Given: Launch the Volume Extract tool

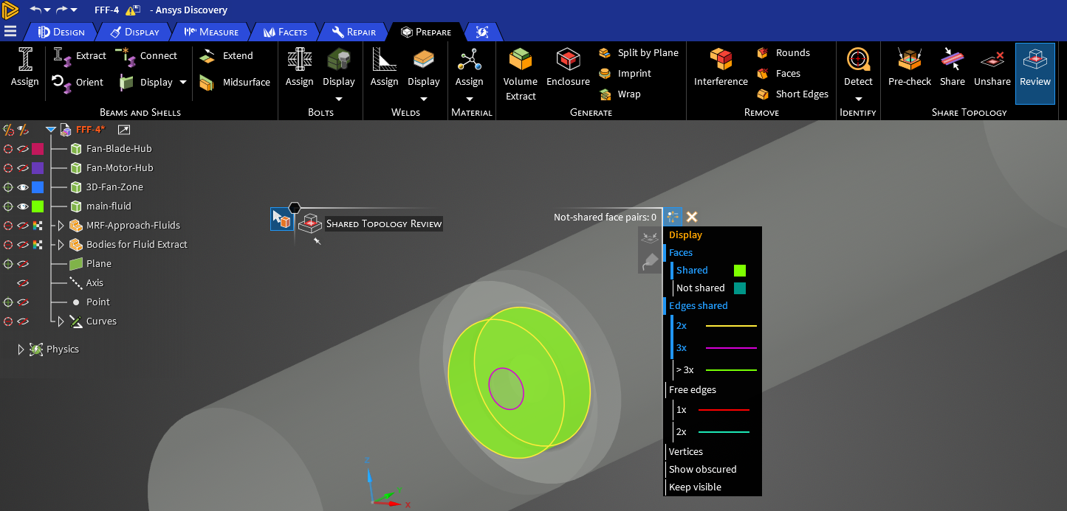Looking at the screenshot, I should (x=521, y=74).
